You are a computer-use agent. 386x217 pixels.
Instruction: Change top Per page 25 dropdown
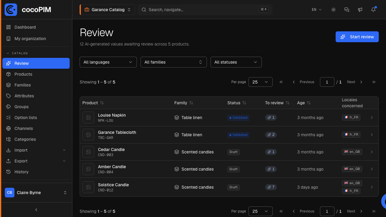click(261, 82)
